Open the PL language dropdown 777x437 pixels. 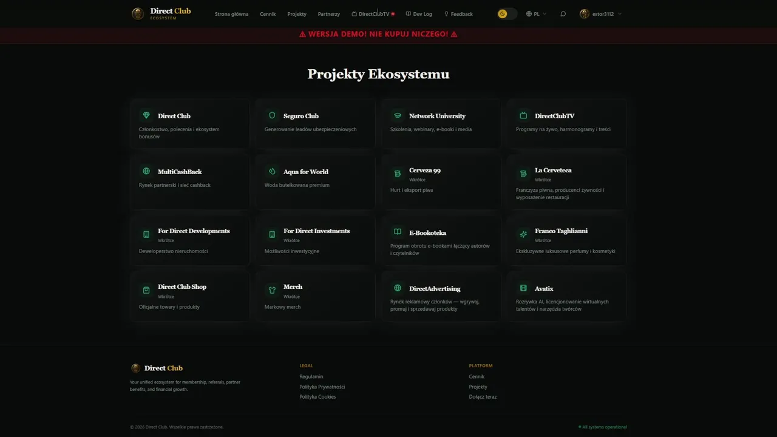pos(536,14)
